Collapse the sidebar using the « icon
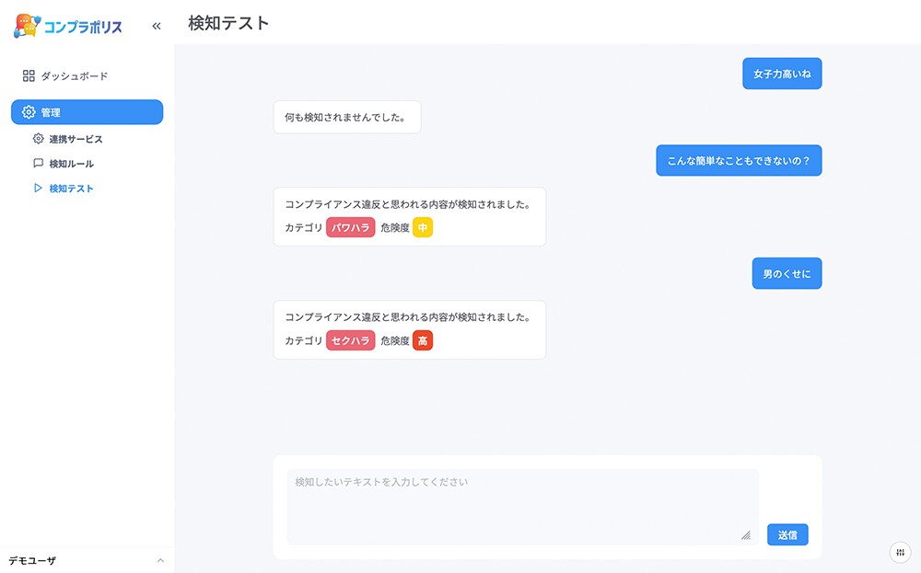 155,26
